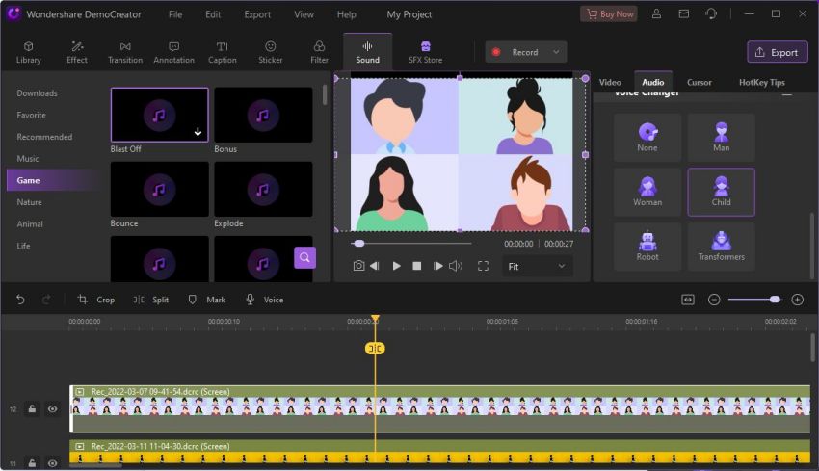The width and height of the screenshot is (819, 471).
Task: Toggle visibility of track 12
Action: pyautogui.click(x=53, y=408)
